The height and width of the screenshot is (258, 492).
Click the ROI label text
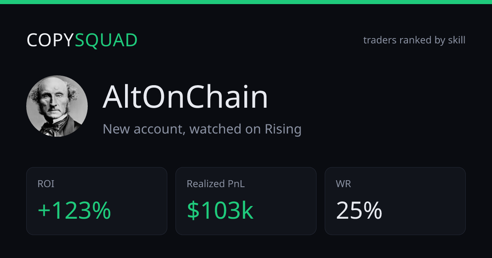pyautogui.click(x=46, y=184)
